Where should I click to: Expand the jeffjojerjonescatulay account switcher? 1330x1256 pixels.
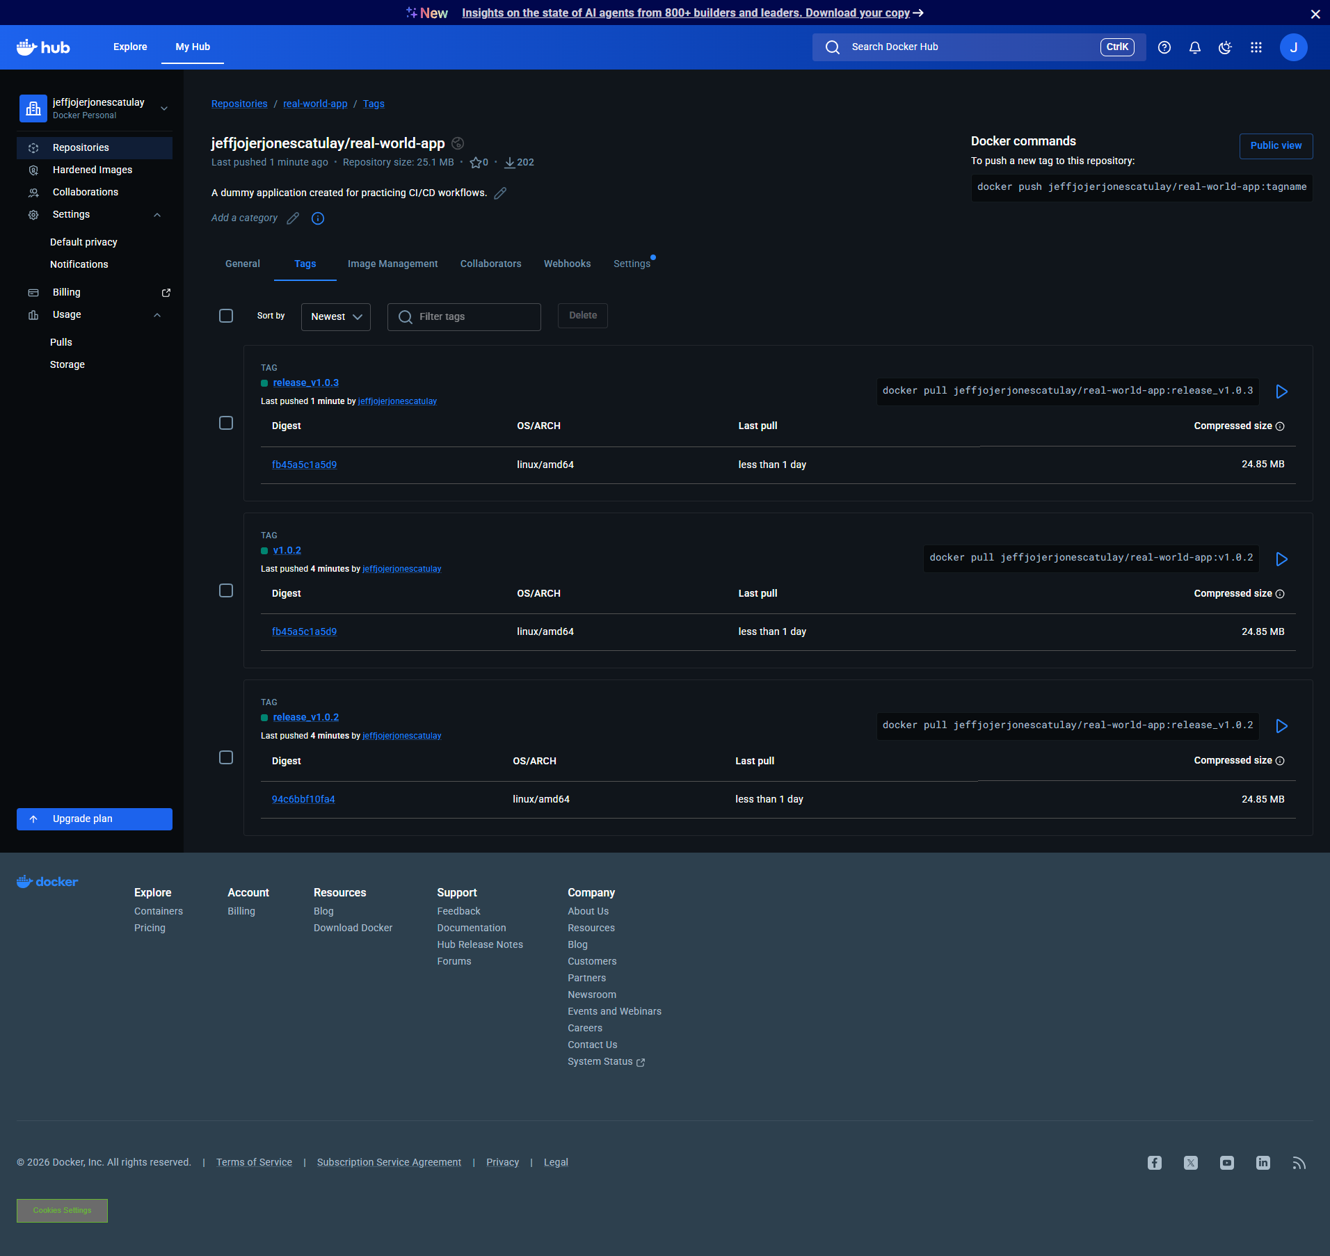click(x=164, y=108)
